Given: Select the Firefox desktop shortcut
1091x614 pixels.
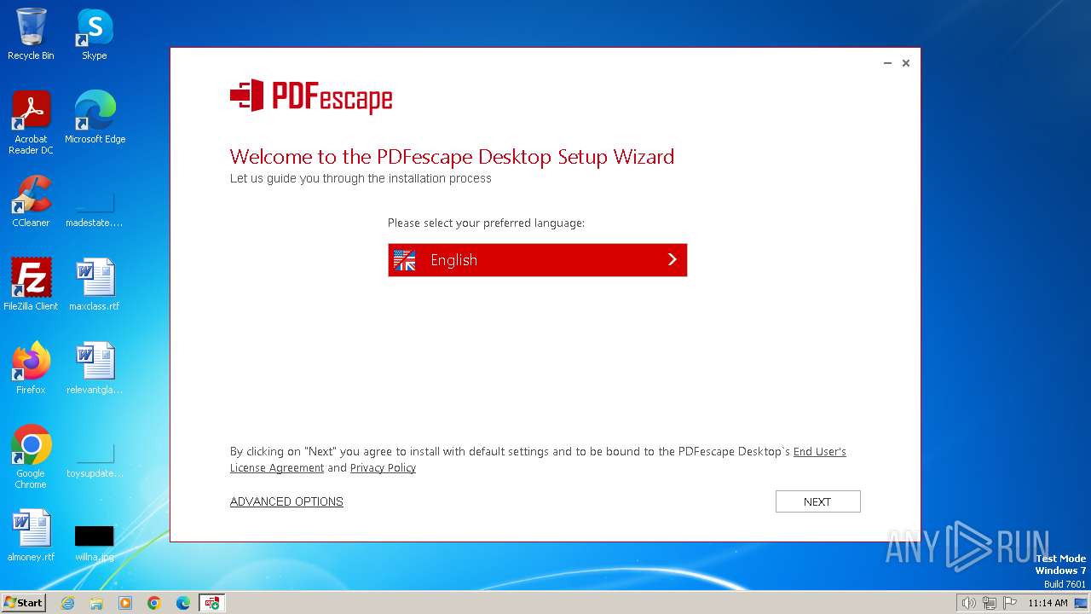Looking at the screenshot, I should coord(31,368).
